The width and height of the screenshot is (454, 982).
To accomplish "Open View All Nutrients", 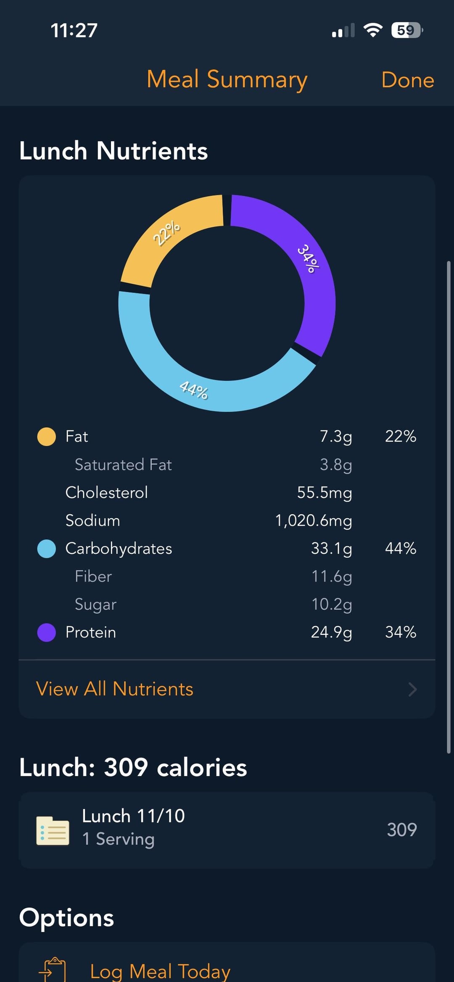I will (115, 689).
